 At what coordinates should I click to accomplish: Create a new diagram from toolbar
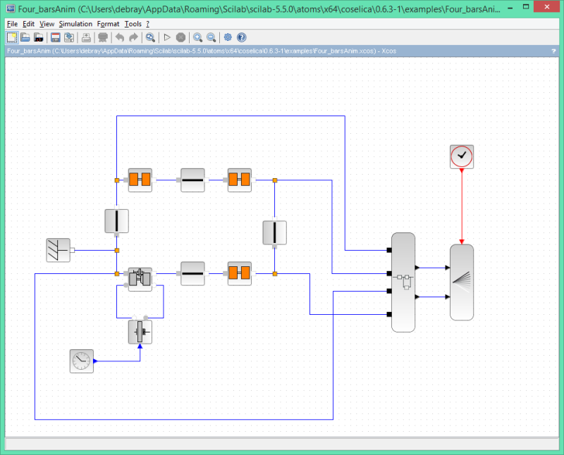[x=11, y=37]
